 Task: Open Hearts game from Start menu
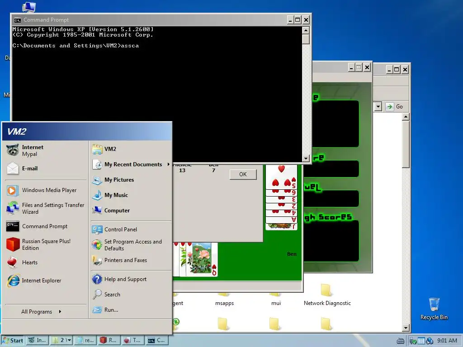[x=46, y=263]
